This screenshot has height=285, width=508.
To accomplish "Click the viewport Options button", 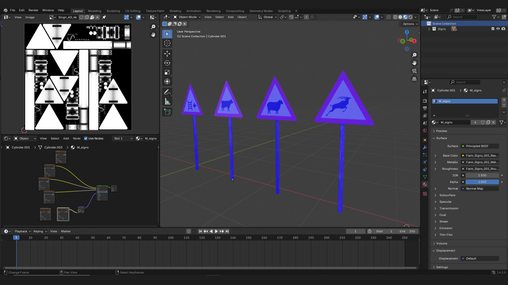I will click(410, 24).
